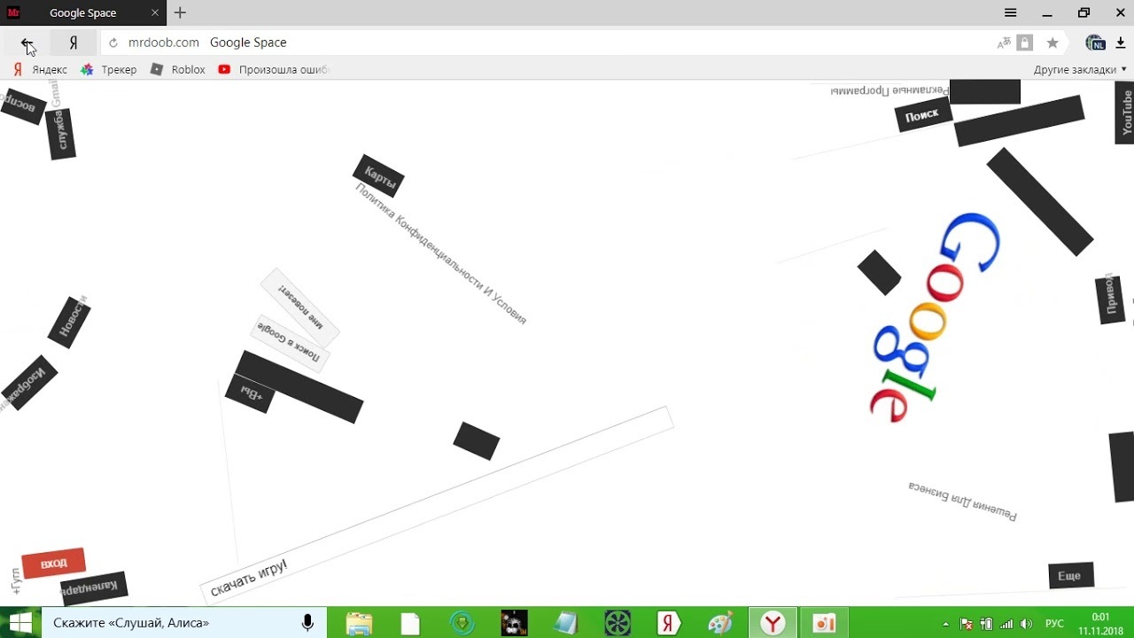
Task: Open File Explorer from the taskbar
Action: [x=359, y=623]
